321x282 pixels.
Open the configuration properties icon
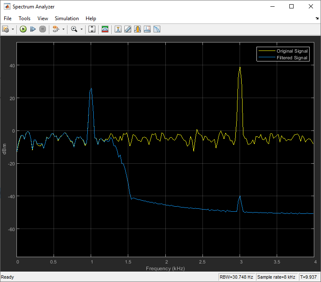[6, 29]
